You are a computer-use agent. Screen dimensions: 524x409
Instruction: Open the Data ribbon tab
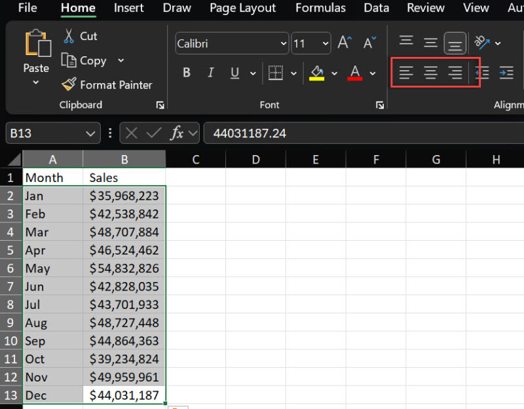point(376,9)
